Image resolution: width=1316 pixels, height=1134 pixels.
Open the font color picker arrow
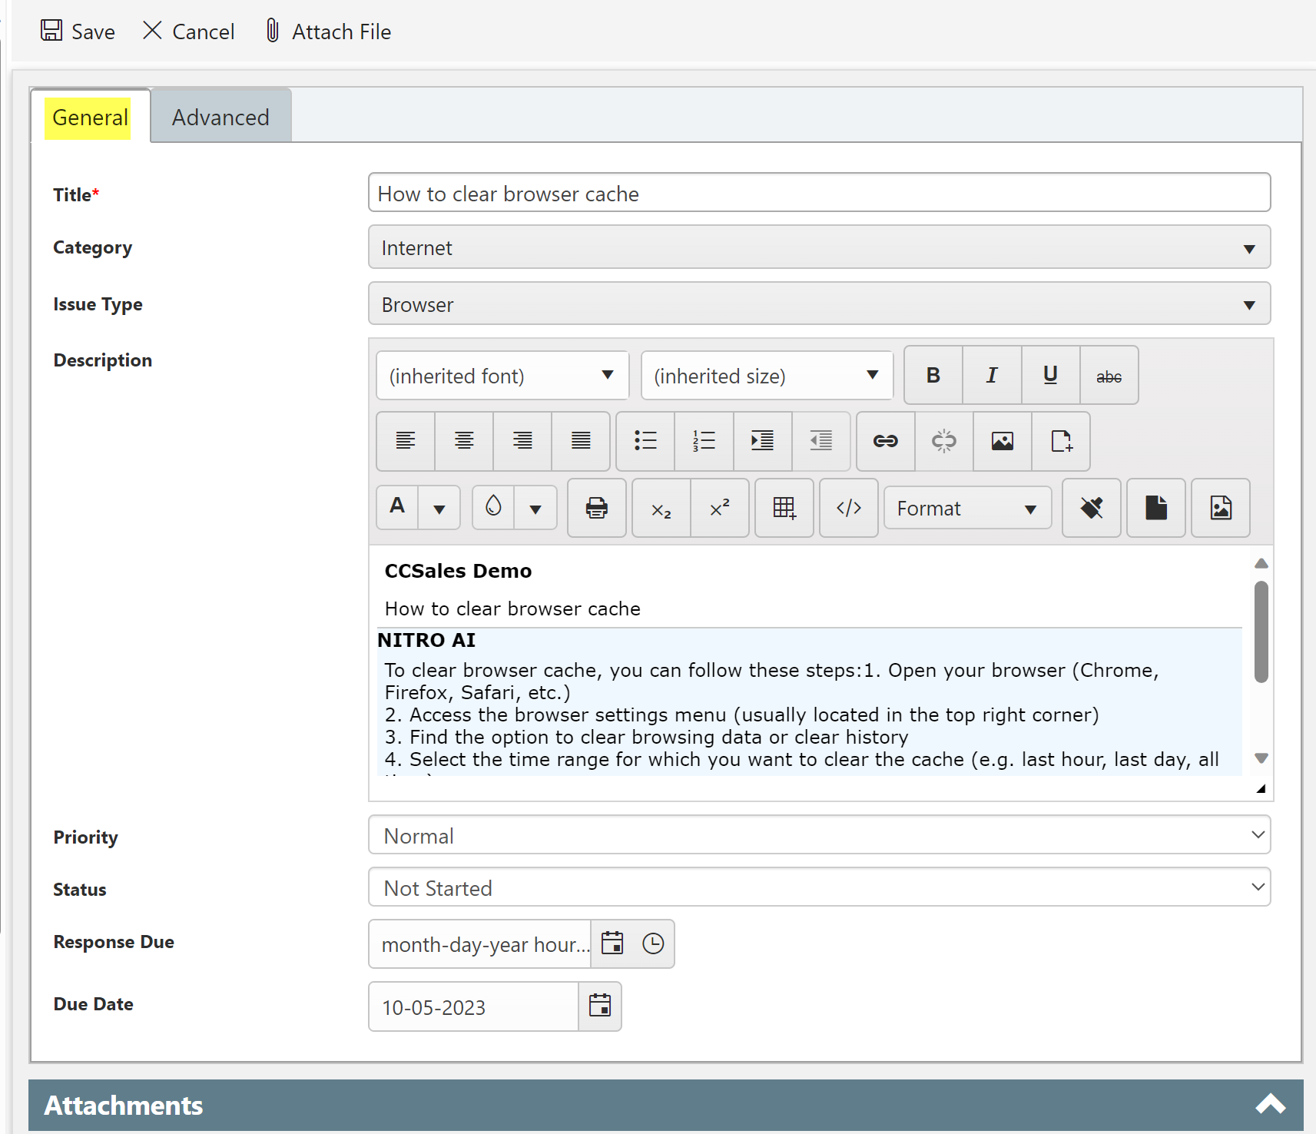[439, 509]
